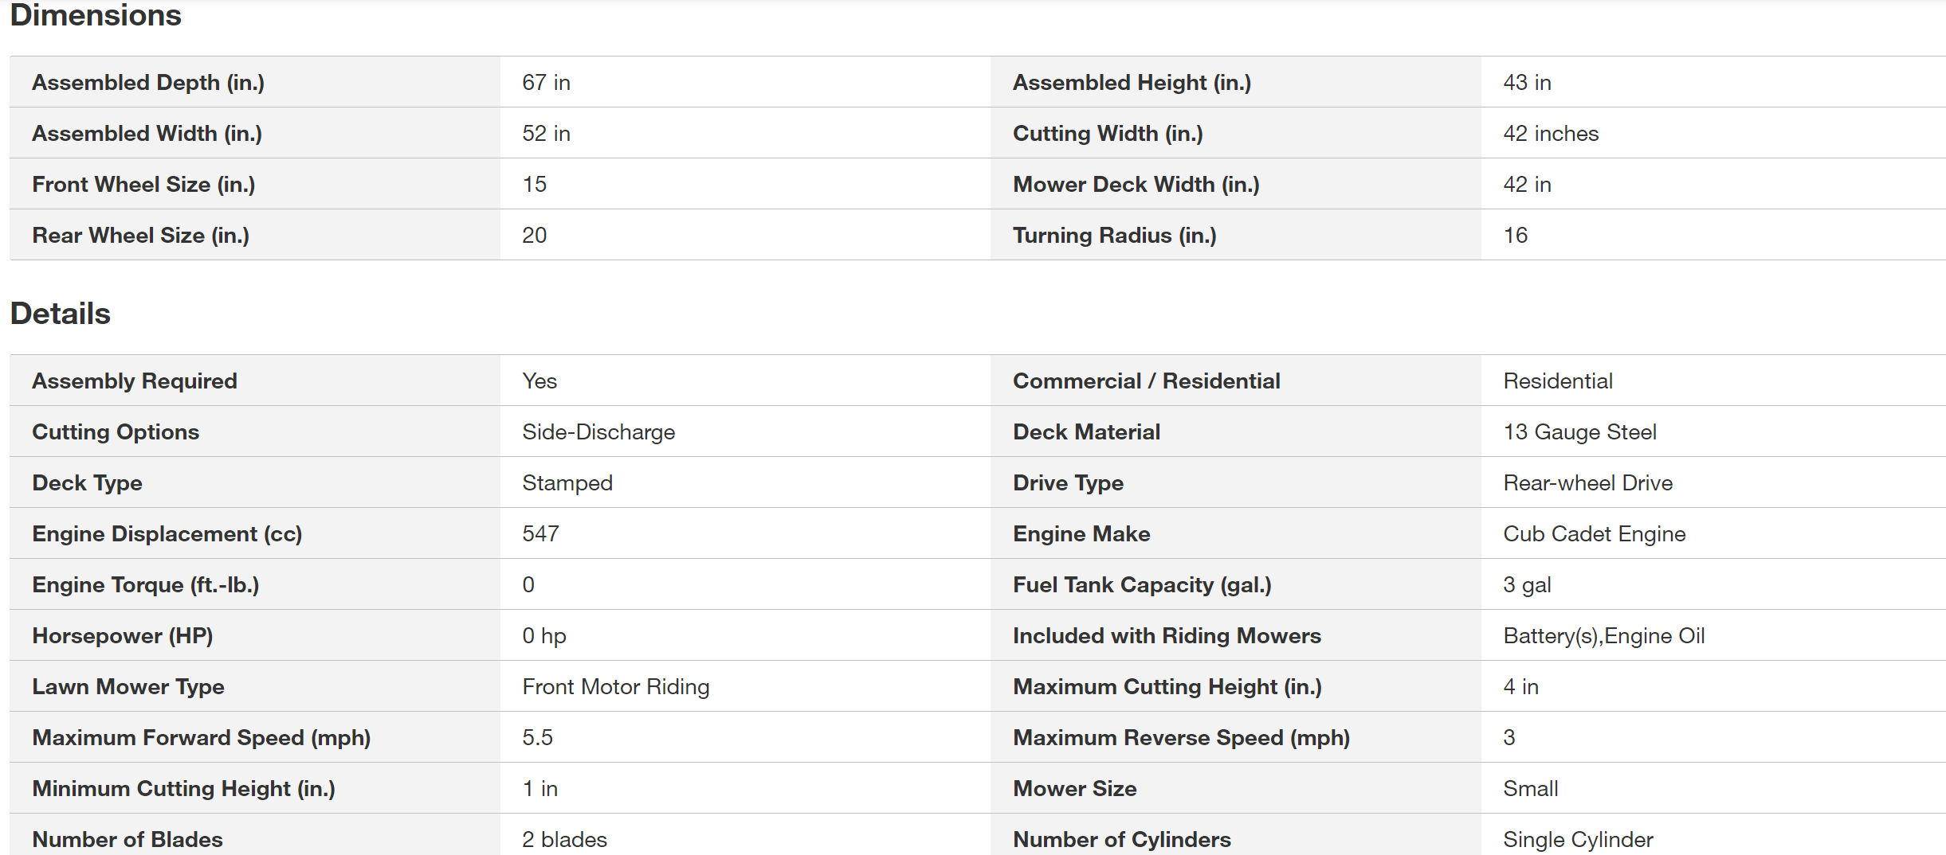Click the Front Wheel Size (in.) label
Image resolution: width=1946 pixels, height=855 pixels.
(x=143, y=185)
